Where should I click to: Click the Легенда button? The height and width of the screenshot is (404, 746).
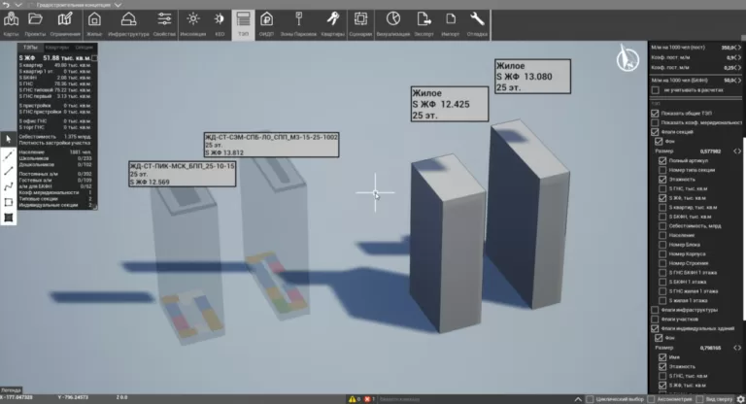[12, 389]
